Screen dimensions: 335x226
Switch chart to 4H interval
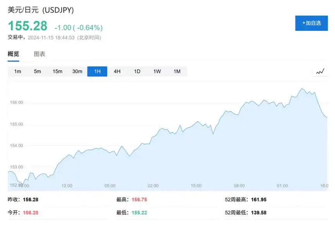coord(117,71)
